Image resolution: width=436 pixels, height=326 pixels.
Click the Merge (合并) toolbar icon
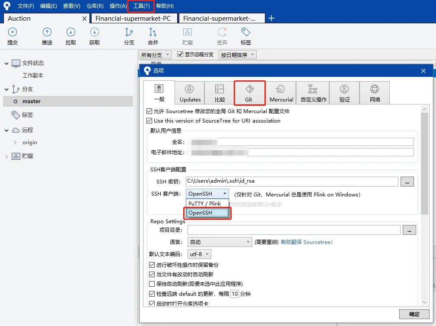pyautogui.click(x=153, y=32)
